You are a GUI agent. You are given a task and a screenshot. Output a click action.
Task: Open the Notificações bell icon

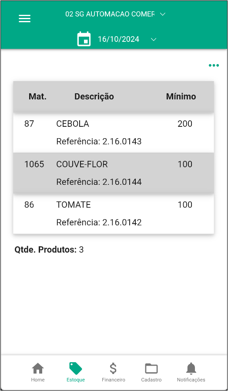click(x=191, y=369)
